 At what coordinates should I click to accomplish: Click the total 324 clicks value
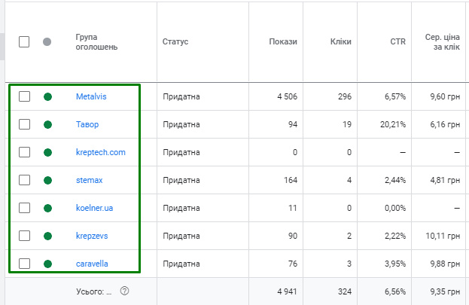[x=345, y=291]
